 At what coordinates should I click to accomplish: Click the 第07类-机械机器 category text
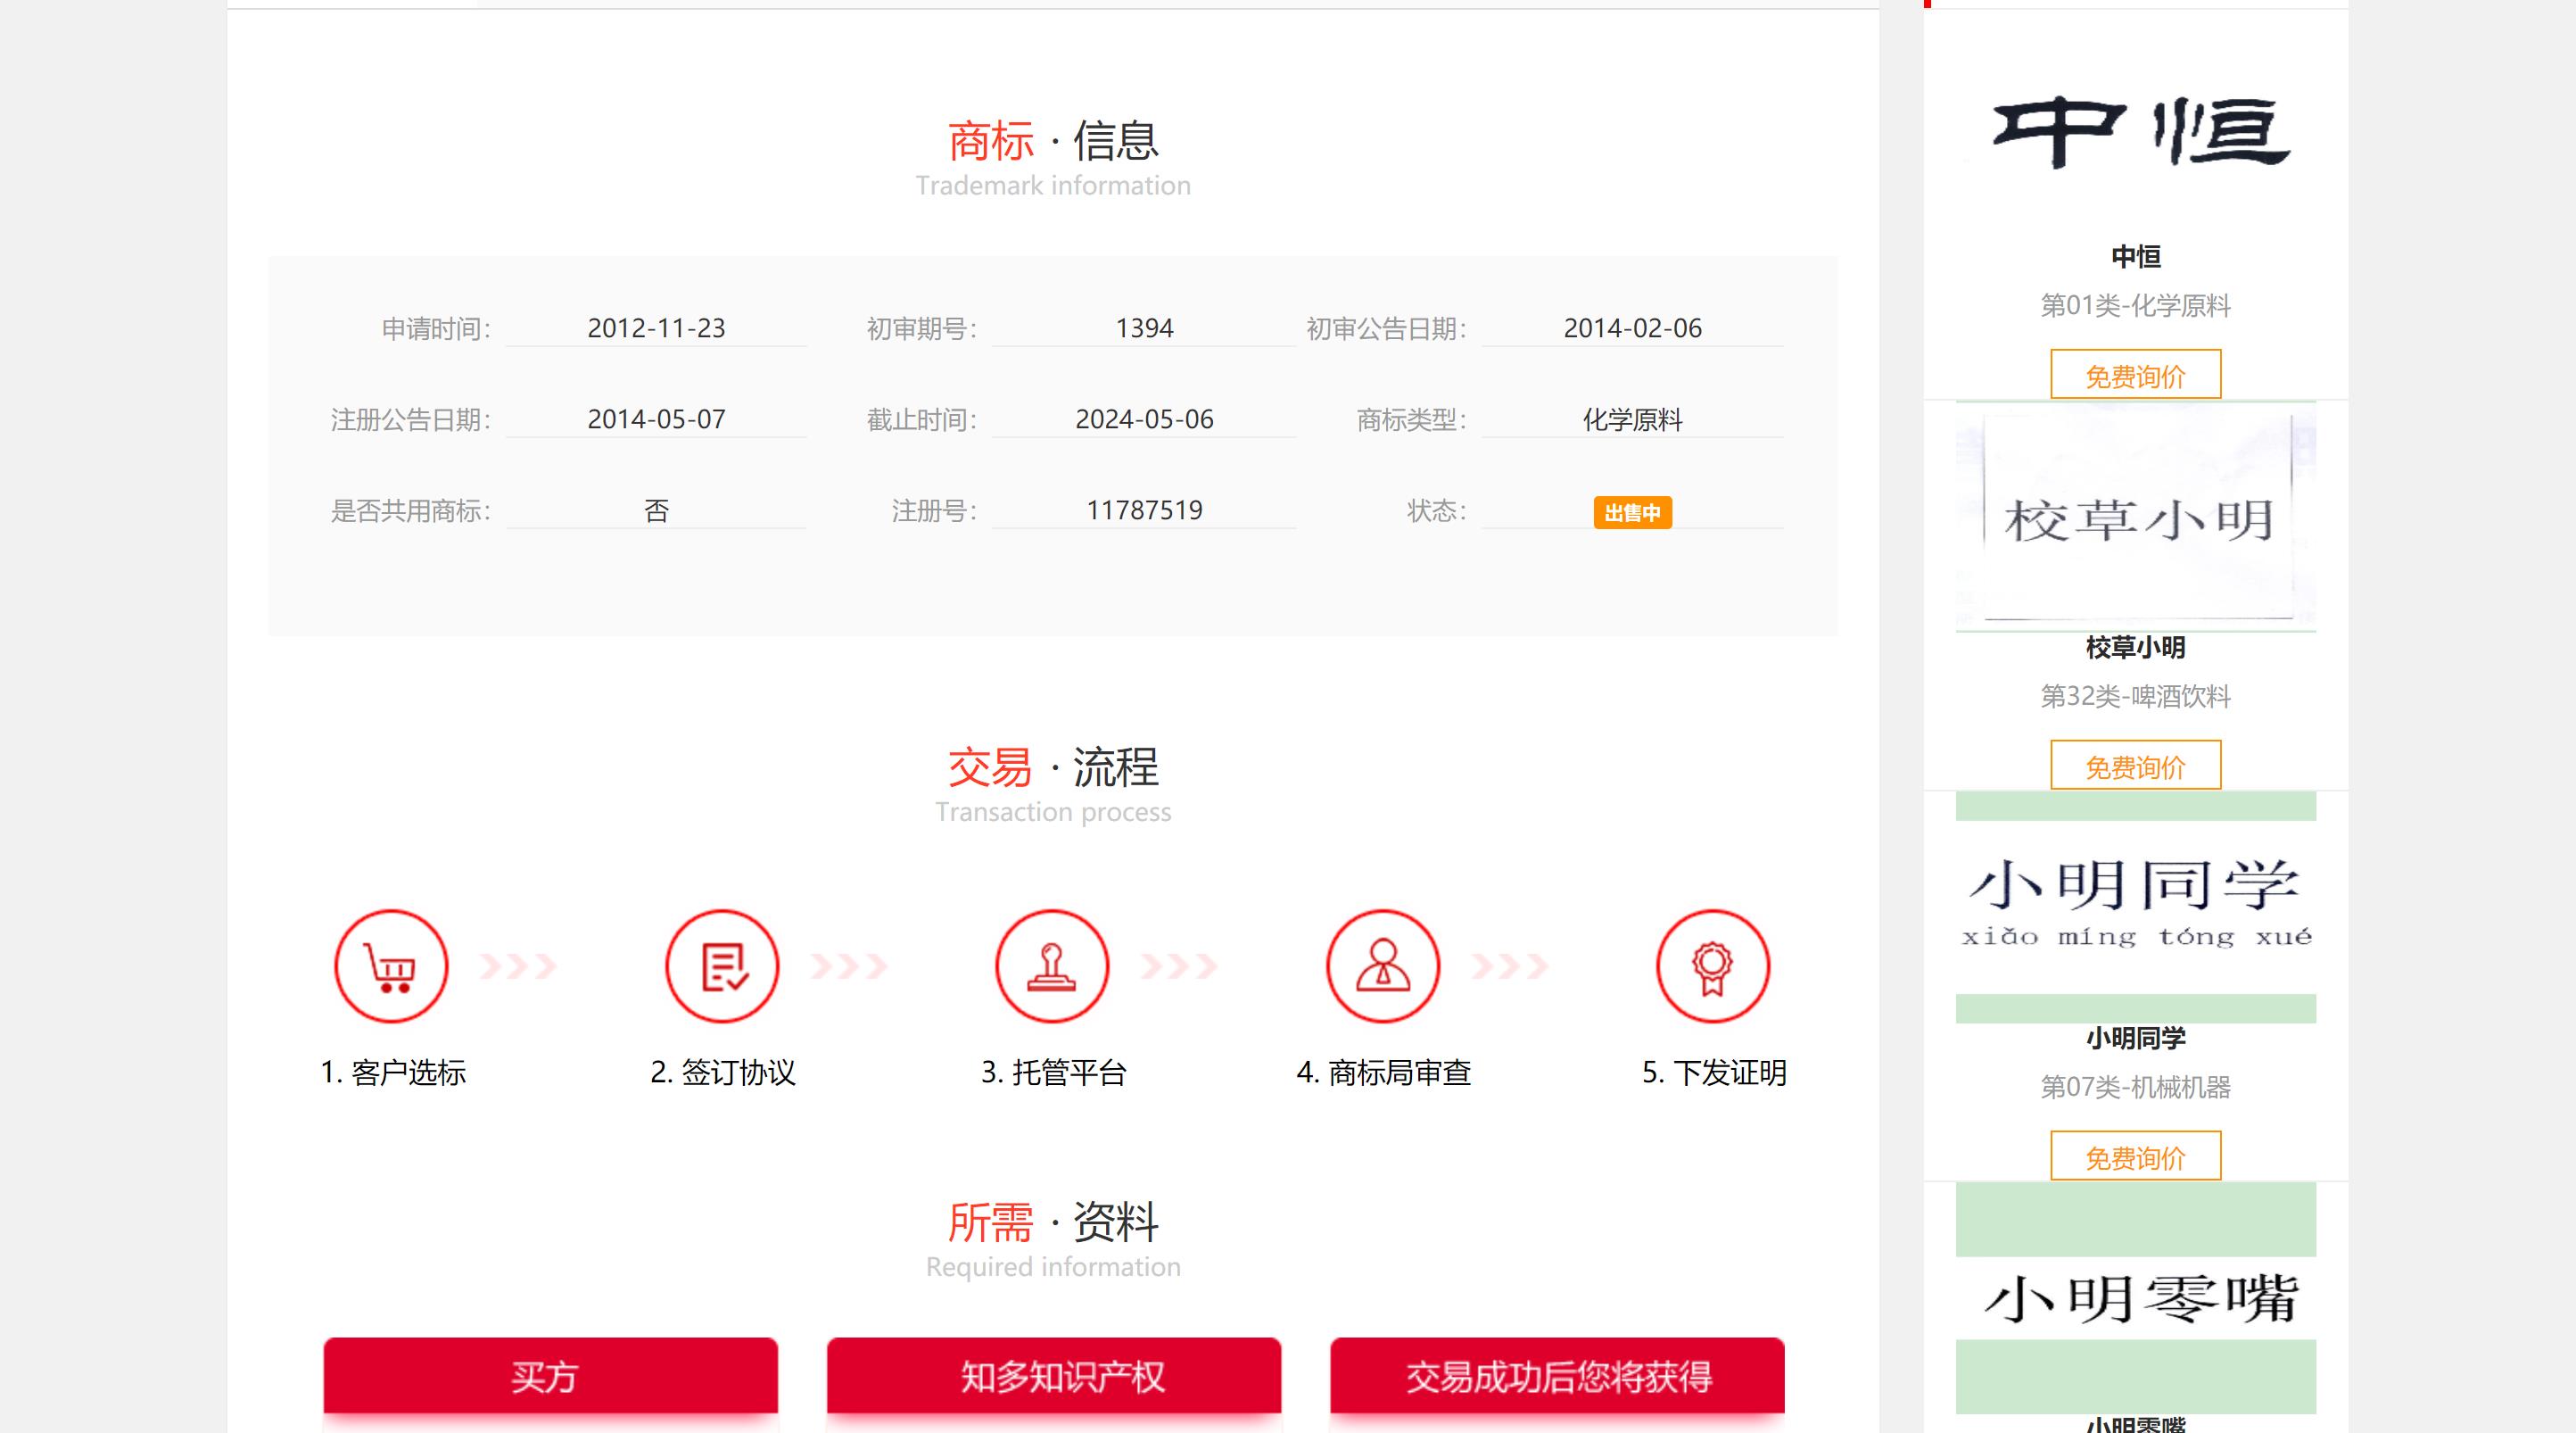pos(2136,1087)
